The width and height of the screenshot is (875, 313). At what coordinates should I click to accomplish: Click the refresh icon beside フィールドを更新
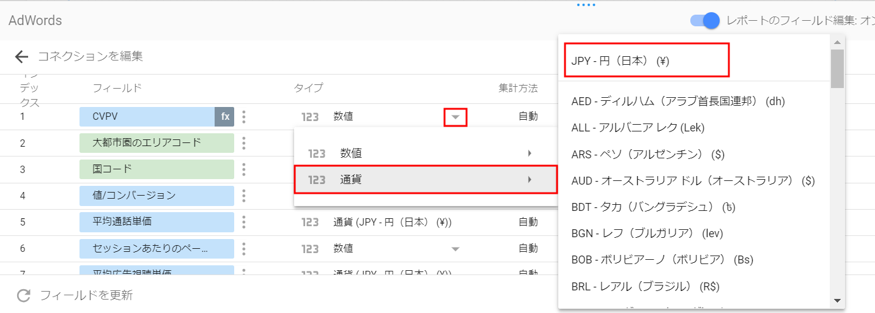point(23,296)
